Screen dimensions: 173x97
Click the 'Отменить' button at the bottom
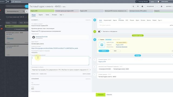109,95
